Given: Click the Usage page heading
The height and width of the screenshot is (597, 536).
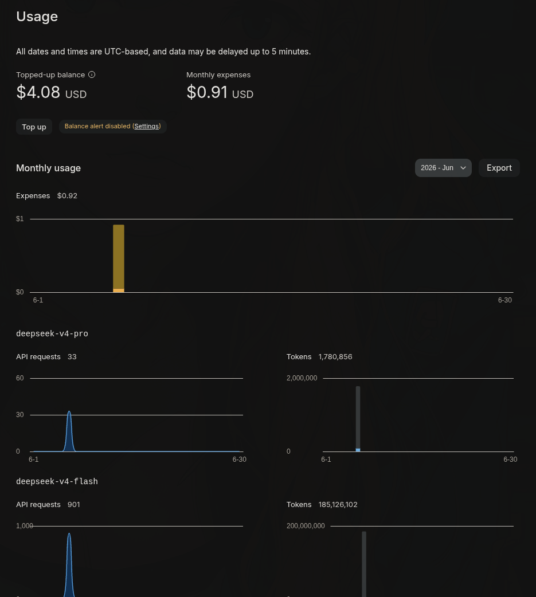Looking at the screenshot, I should (37, 17).
